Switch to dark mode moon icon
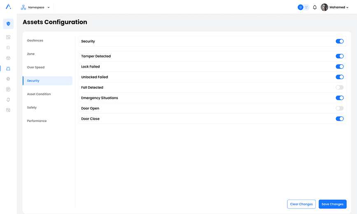The height and width of the screenshot is (214, 357). coord(306,7)
